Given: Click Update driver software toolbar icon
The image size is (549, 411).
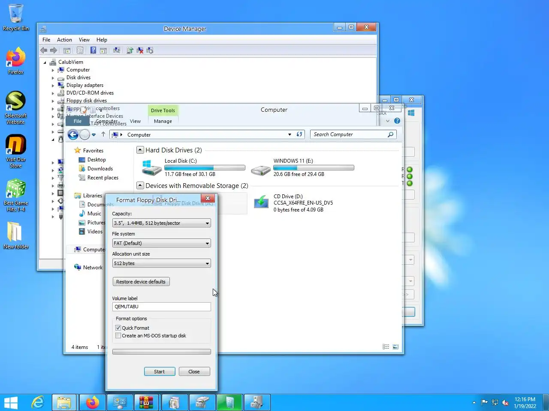Looking at the screenshot, I should click(x=130, y=51).
